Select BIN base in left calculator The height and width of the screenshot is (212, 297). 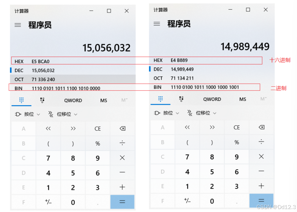pos(73,88)
